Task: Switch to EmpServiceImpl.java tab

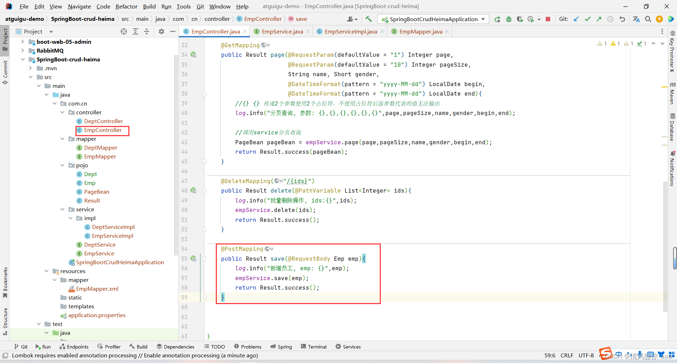Action: 350,32
